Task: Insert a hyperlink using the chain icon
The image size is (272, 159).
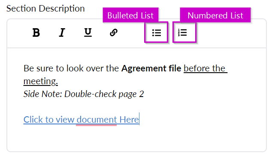Action: [114, 32]
